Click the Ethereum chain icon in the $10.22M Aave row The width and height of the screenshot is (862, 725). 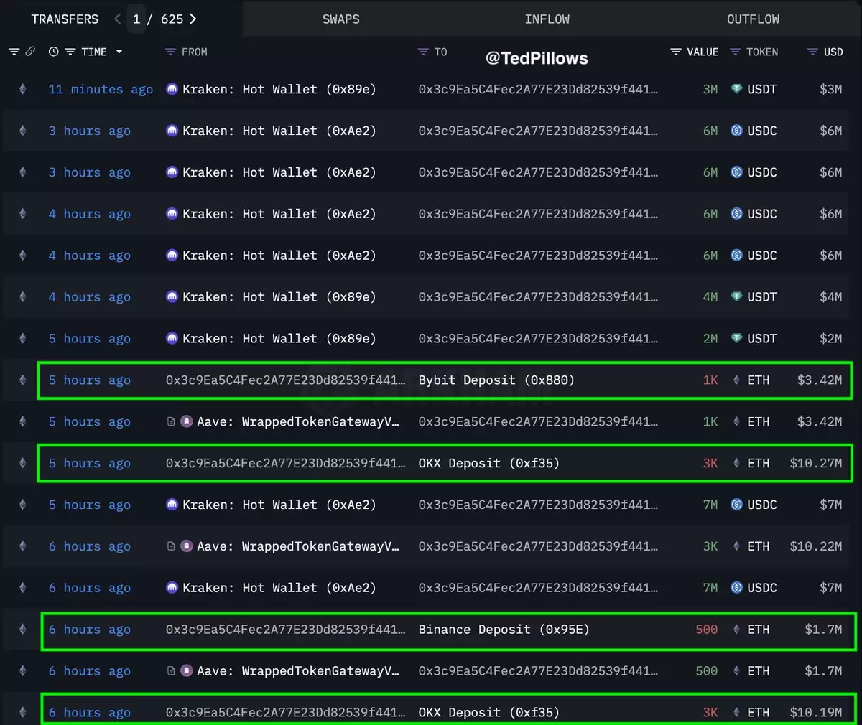(22, 546)
